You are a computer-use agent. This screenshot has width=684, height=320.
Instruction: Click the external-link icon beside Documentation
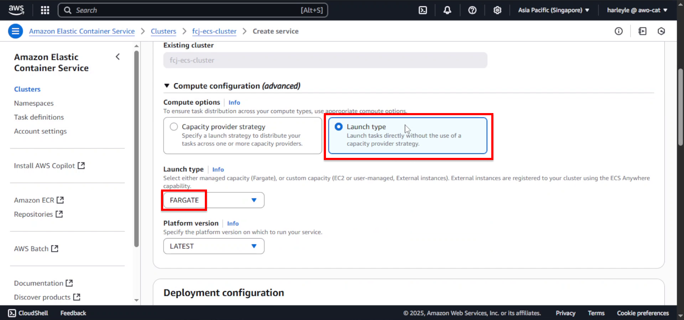(x=69, y=283)
